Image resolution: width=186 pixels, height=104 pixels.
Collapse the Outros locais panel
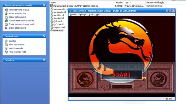[44, 36]
